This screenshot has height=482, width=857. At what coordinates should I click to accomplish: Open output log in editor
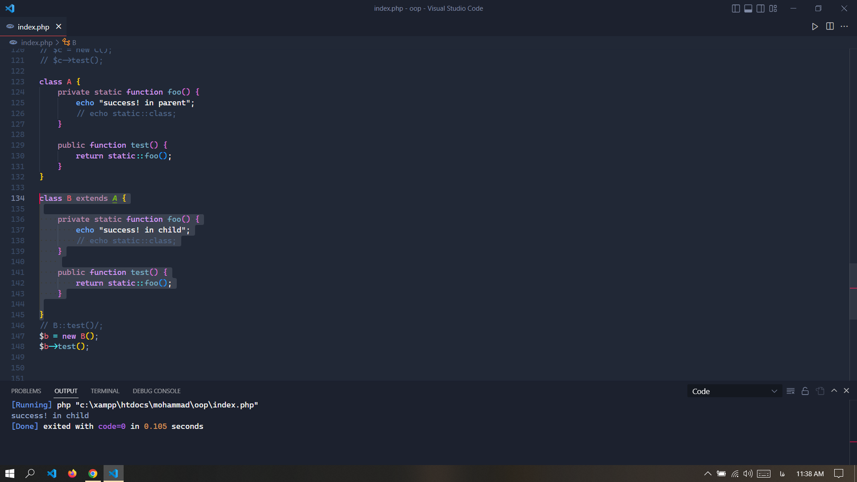(820, 391)
